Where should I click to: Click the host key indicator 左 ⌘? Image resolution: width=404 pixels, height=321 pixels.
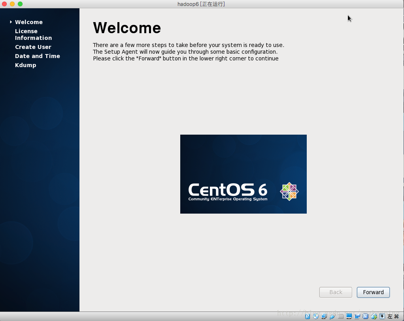[393, 316]
